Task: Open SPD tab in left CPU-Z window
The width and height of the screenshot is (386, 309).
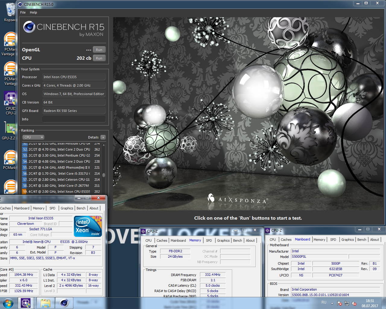Action: 52,208
